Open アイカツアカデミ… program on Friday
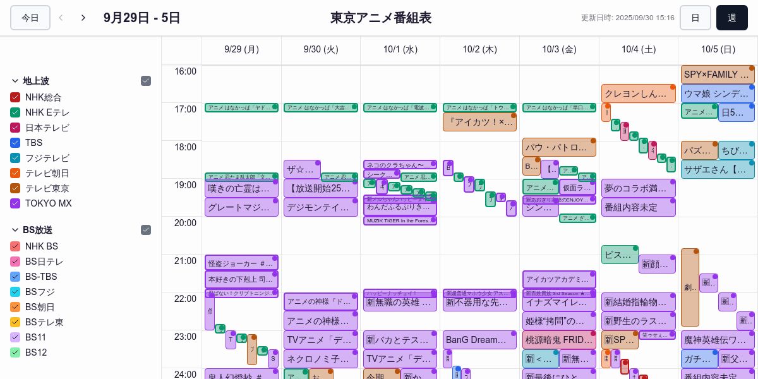Viewport: 758px width, 379px height. 559,279
